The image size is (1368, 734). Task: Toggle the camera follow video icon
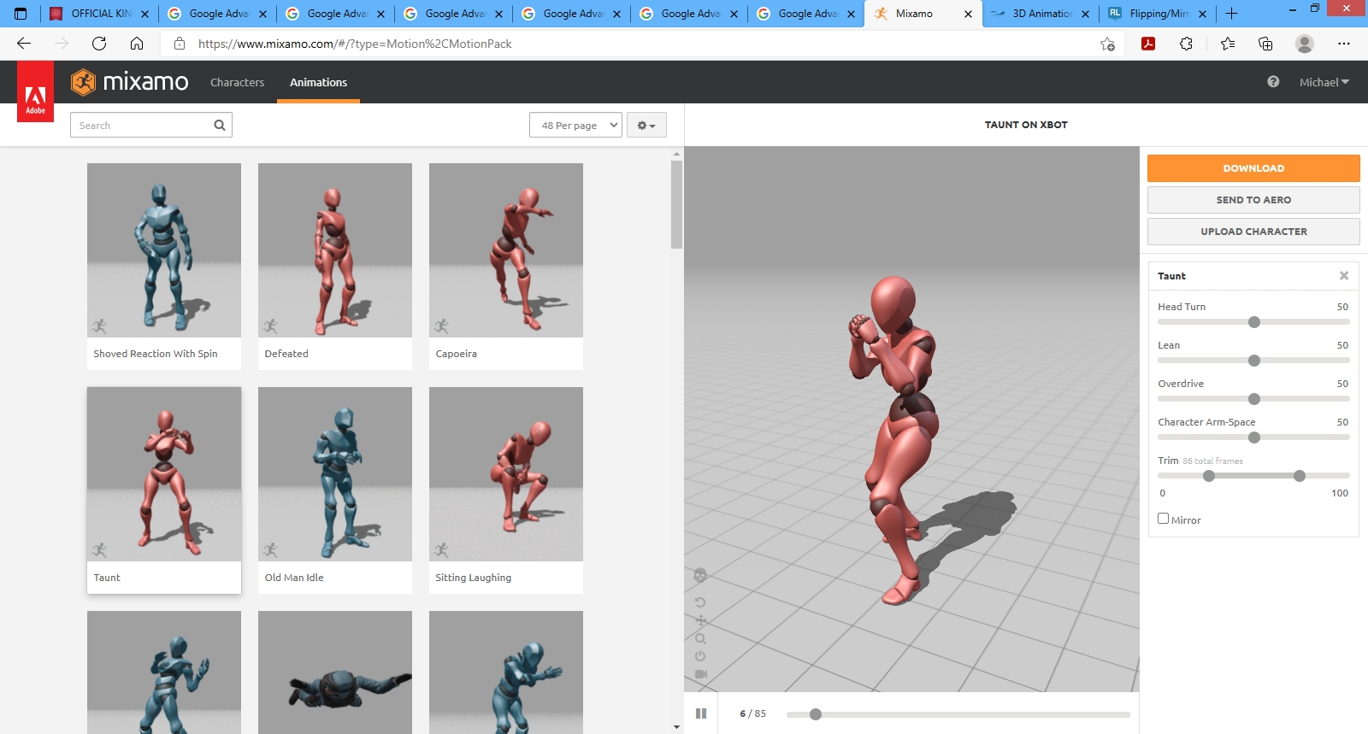[x=700, y=674]
